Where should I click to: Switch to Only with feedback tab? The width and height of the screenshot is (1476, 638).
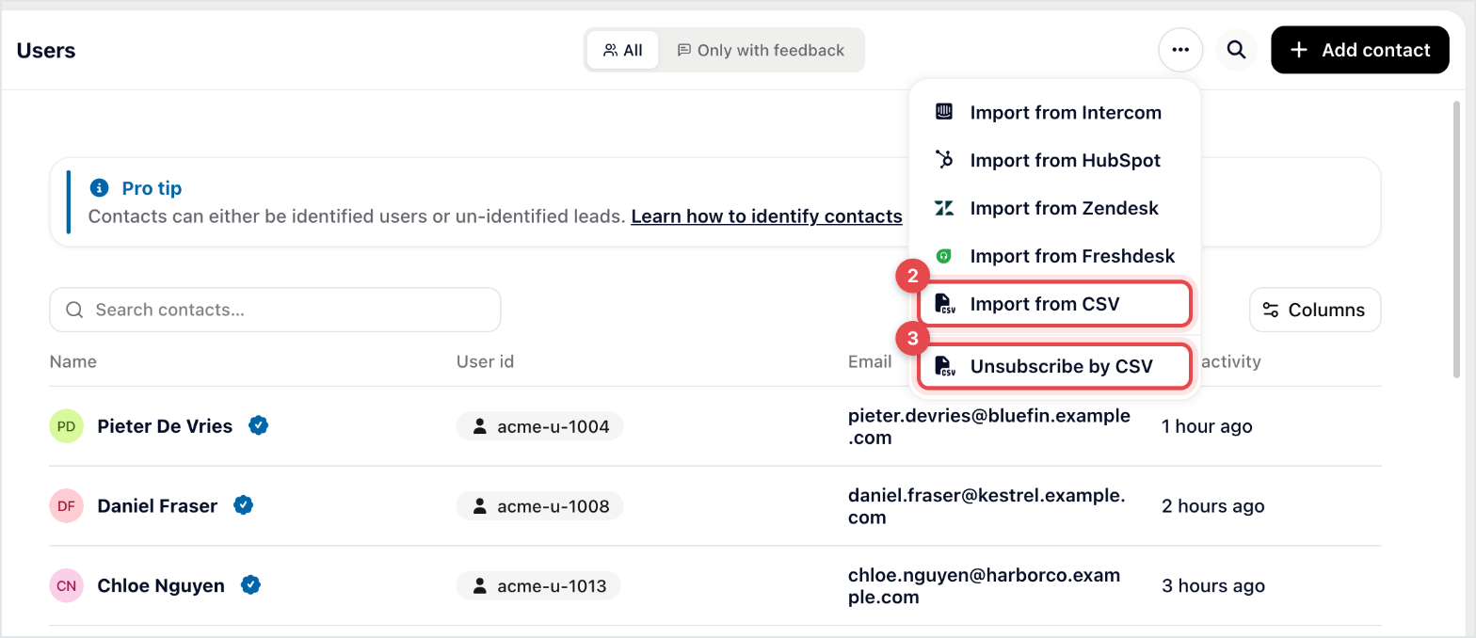761,50
